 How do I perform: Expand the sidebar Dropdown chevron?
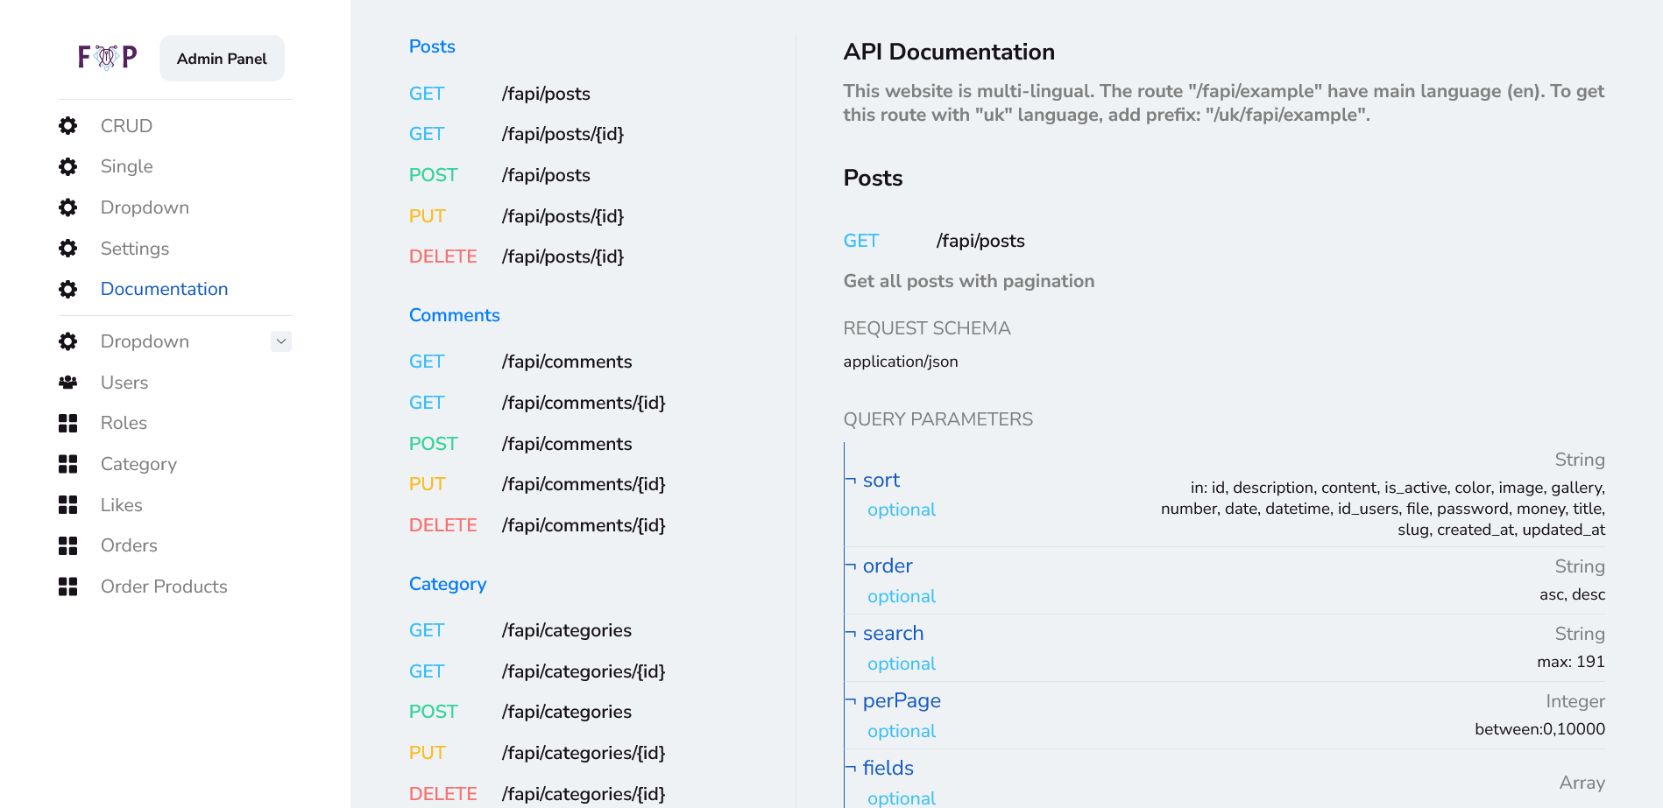[281, 341]
